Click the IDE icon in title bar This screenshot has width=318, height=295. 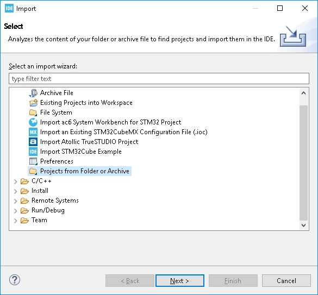[9, 8]
